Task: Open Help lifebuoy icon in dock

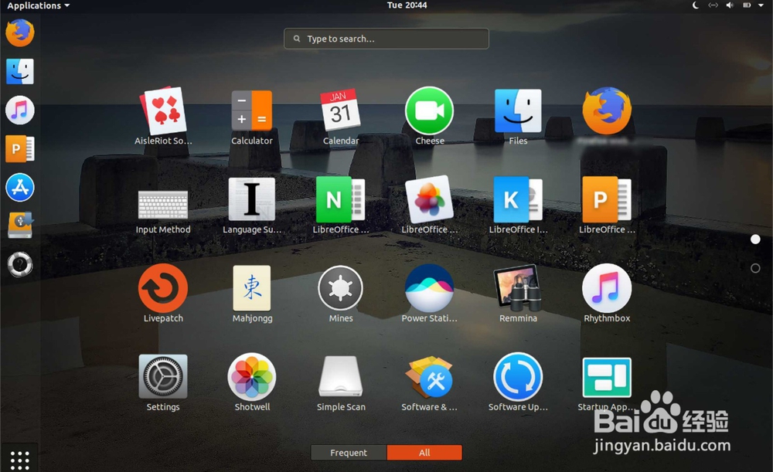Action: point(20,264)
